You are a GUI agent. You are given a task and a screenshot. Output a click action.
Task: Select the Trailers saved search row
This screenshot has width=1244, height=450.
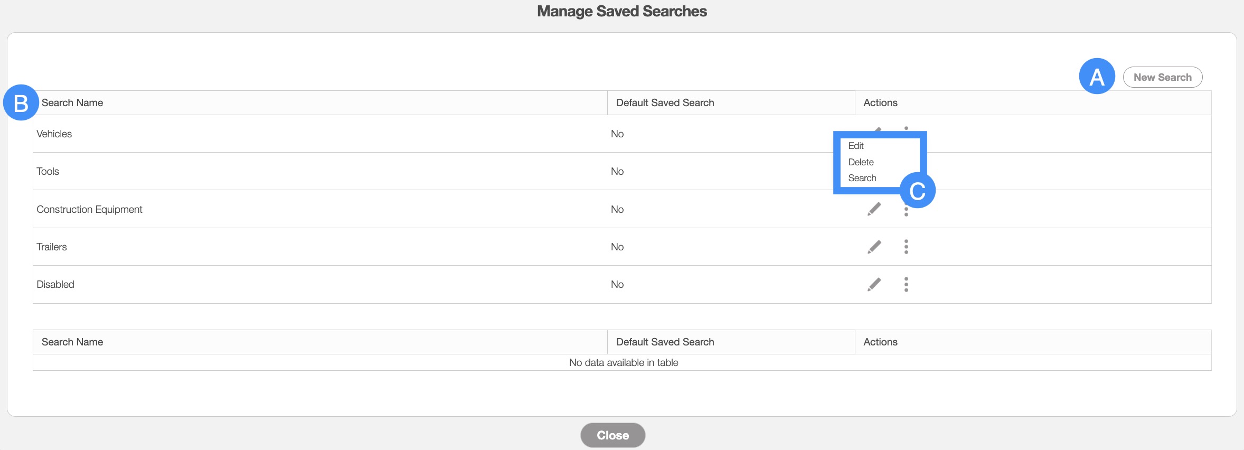tap(52, 247)
